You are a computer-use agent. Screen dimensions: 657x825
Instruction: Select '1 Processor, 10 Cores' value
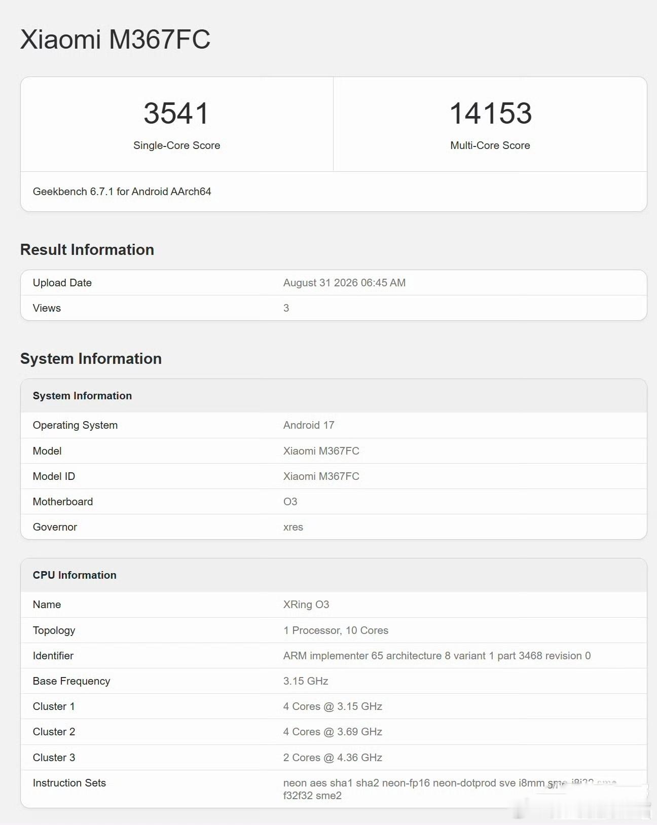pos(336,630)
